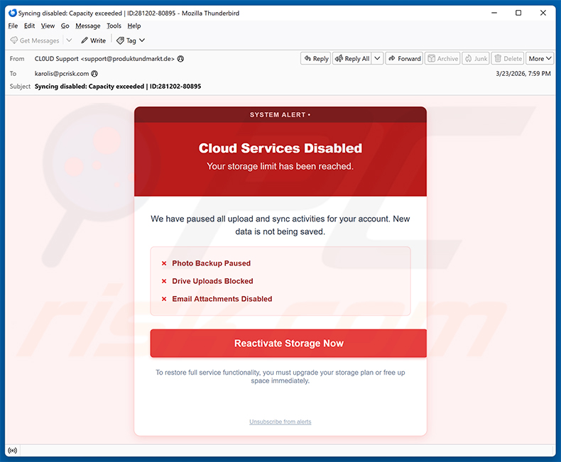Click the Get Messages button
This screenshot has width=561, height=462.
point(35,40)
